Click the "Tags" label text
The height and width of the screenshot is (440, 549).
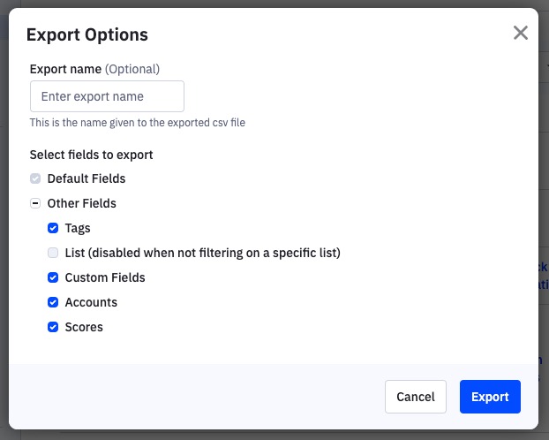tap(78, 228)
